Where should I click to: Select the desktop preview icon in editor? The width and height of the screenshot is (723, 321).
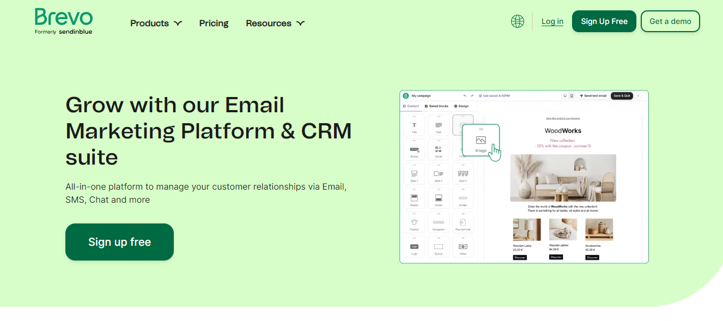pyautogui.click(x=566, y=96)
